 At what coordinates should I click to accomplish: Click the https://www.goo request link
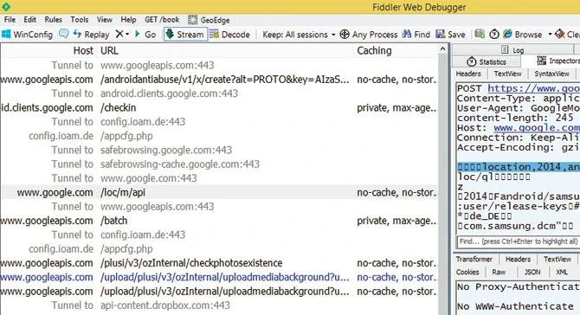(x=533, y=88)
